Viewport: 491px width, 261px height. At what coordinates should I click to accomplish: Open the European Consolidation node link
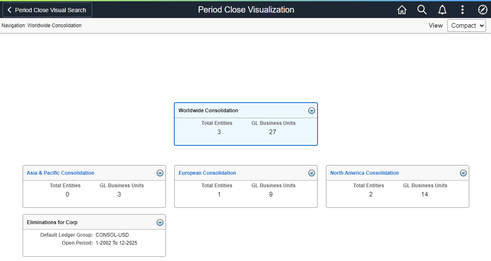tap(207, 173)
